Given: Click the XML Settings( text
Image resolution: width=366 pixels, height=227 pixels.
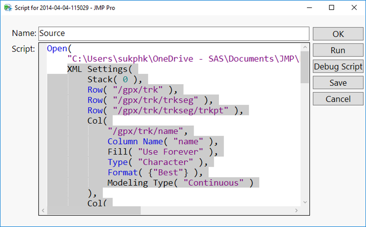Looking at the screenshot, I should [100, 69].
